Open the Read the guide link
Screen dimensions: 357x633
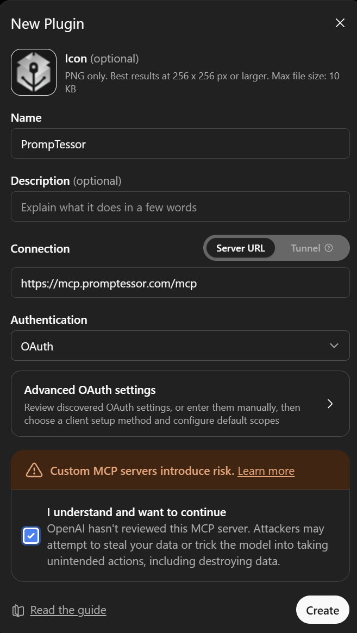coord(68,610)
